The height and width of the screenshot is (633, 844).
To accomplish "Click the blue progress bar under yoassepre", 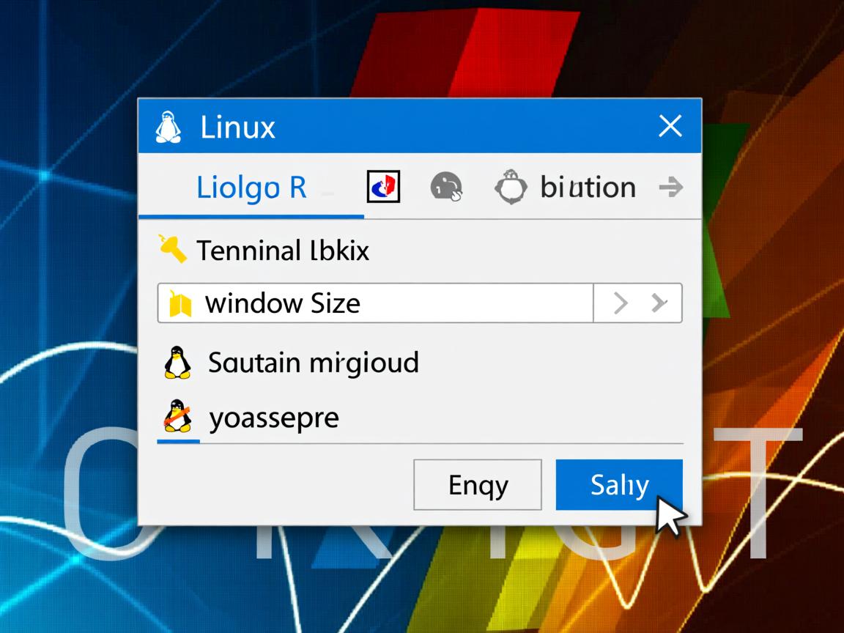I will (178, 443).
